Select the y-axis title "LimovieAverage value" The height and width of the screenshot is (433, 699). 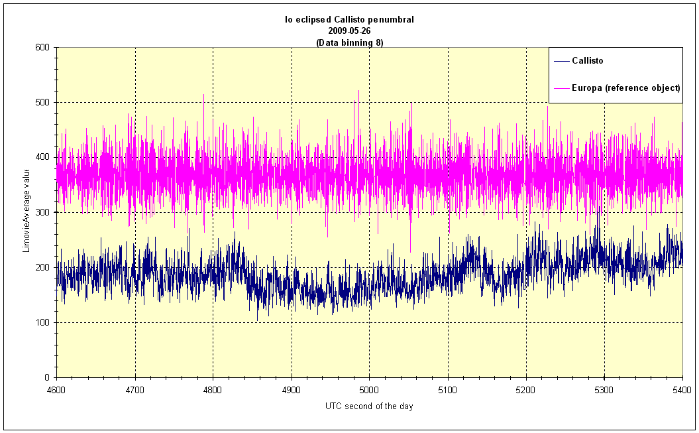coord(27,210)
